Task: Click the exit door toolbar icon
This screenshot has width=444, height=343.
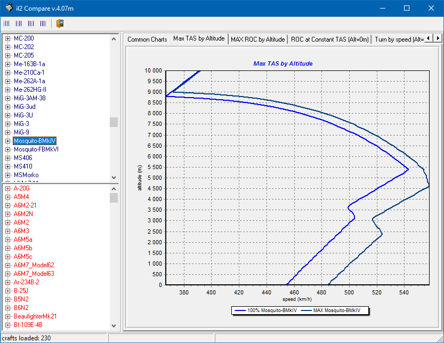Action: point(60,23)
